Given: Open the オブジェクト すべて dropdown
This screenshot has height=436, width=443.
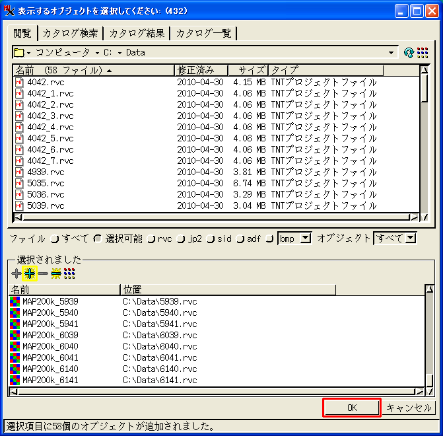Looking at the screenshot, I should click(x=410, y=238).
